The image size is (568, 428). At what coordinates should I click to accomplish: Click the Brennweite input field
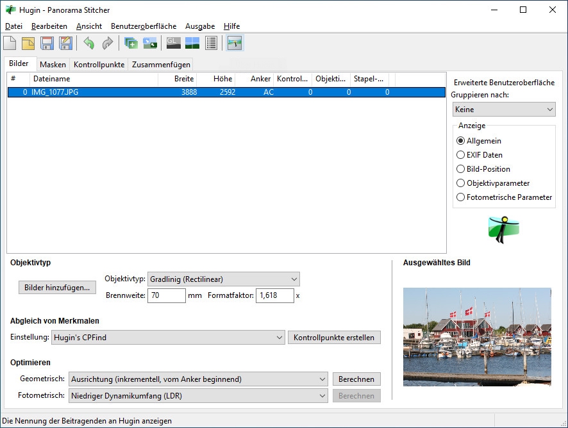(166, 296)
